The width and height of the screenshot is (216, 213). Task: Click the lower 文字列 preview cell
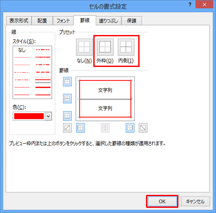coord(105,108)
